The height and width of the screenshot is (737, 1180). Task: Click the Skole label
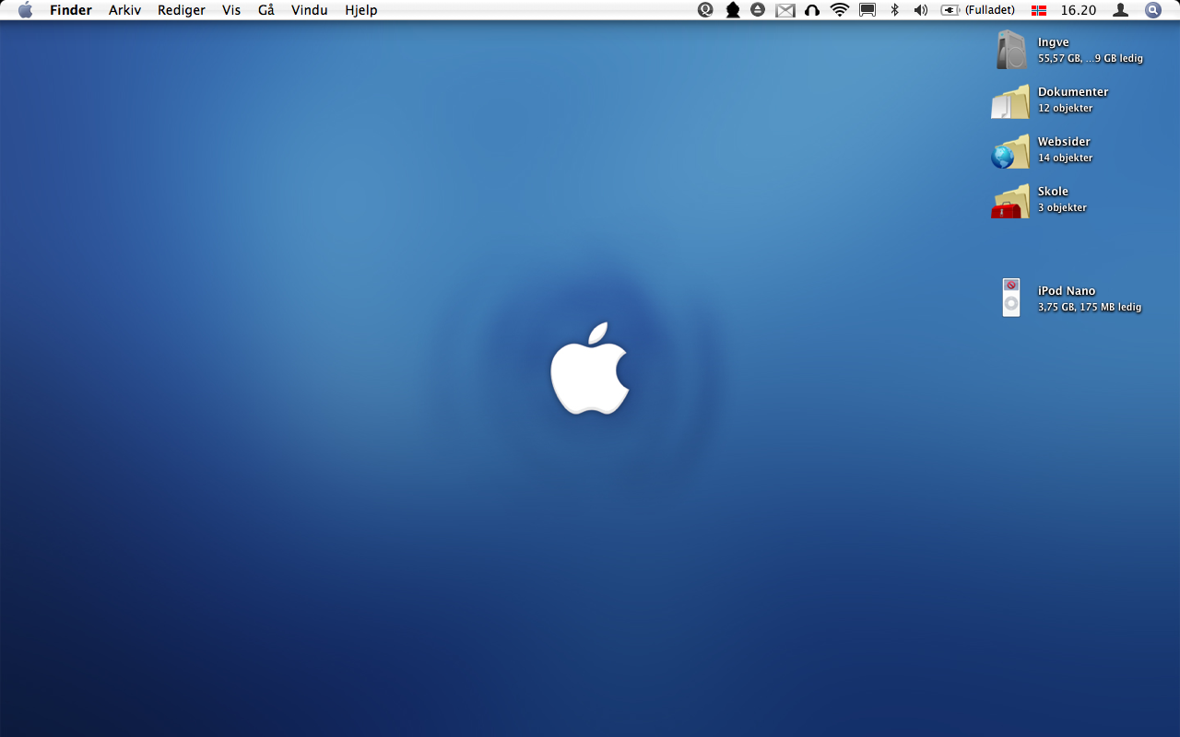click(x=1053, y=192)
